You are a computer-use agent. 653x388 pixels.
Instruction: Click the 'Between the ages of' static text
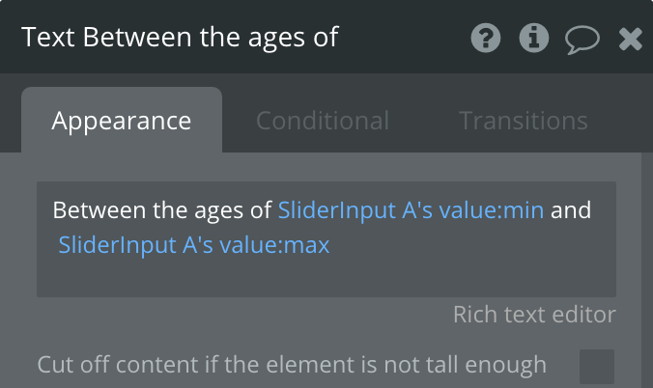[x=162, y=210]
